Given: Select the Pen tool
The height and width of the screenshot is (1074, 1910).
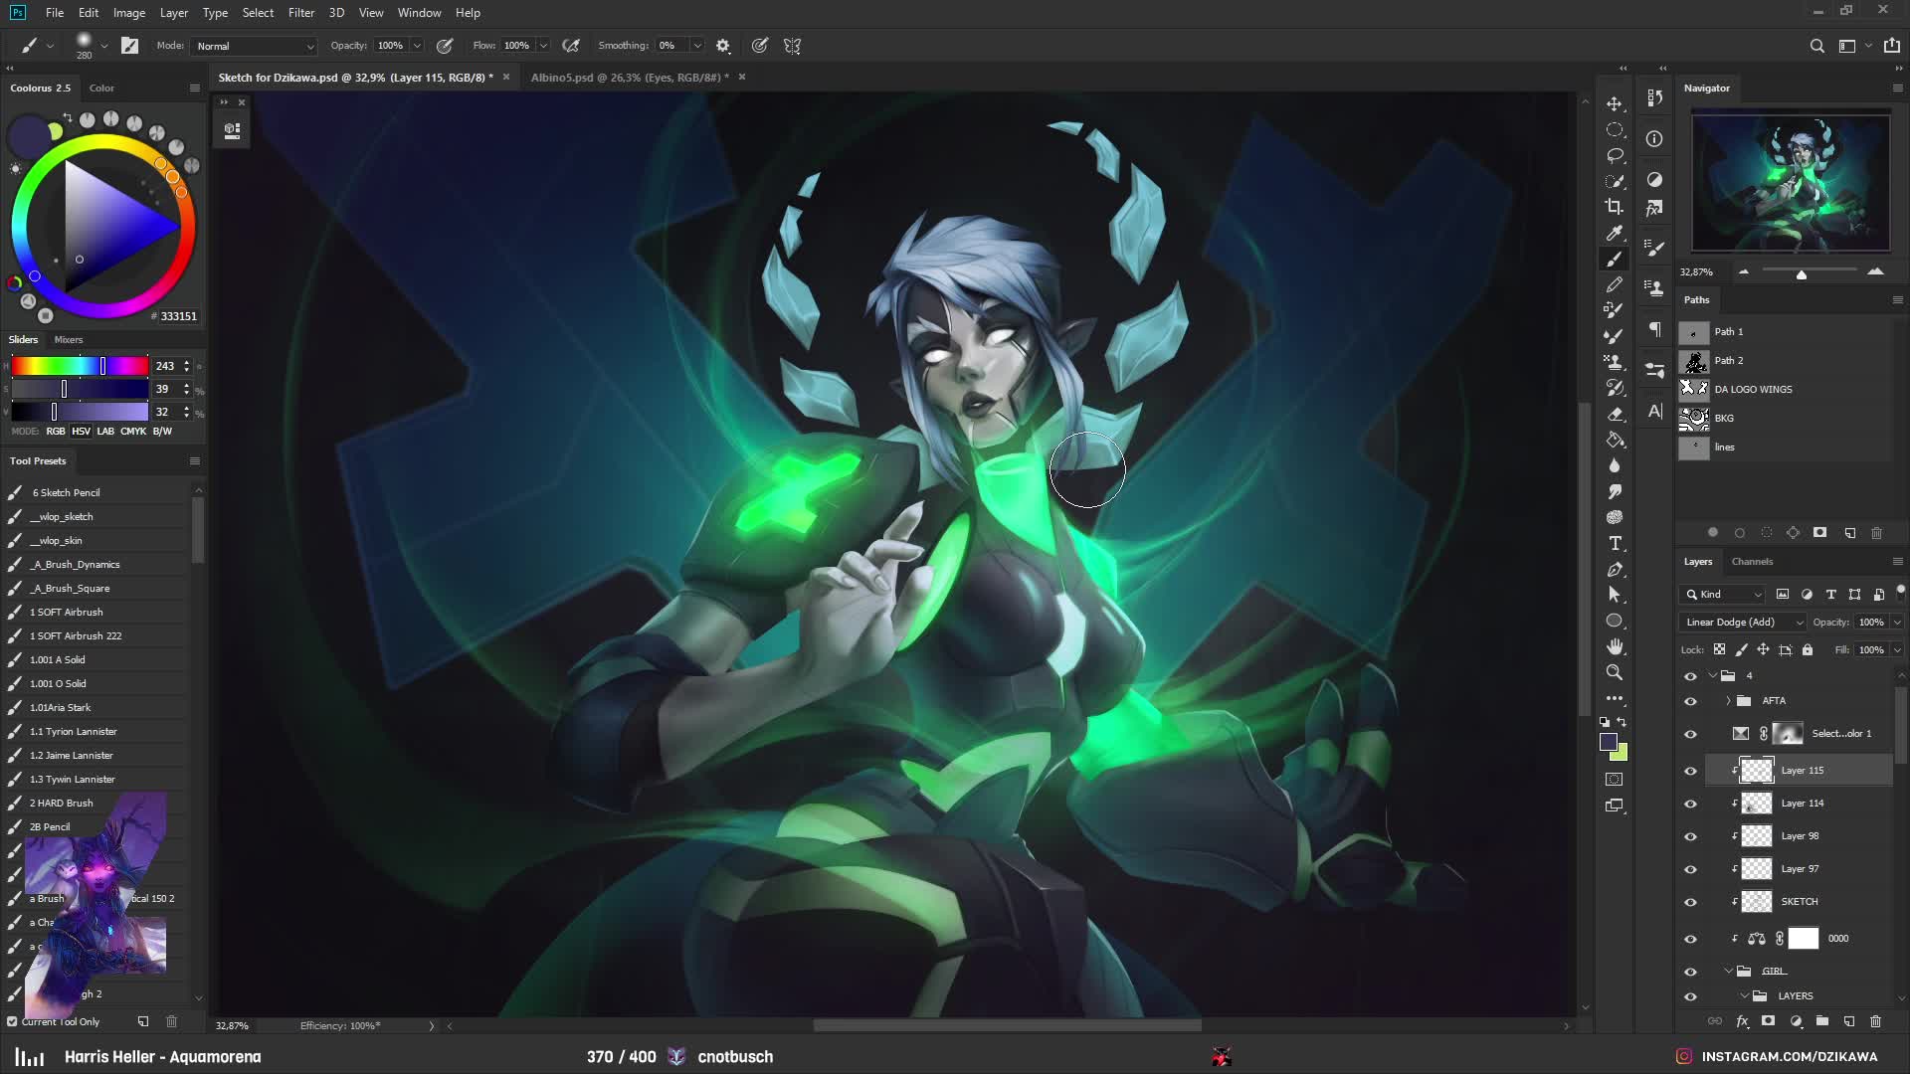Looking at the screenshot, I should pyautogui.click(x=1615, y=569).
